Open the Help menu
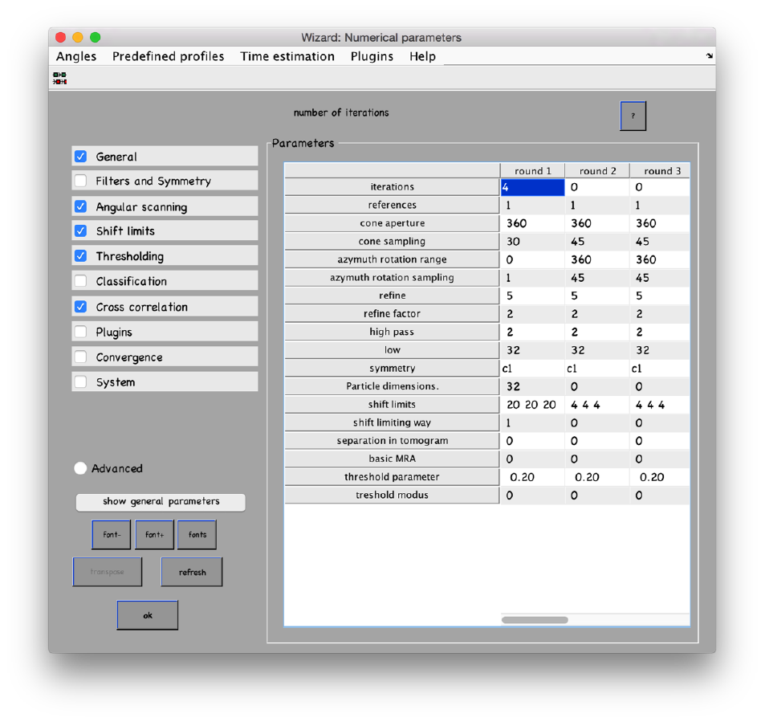 (422, 56)
